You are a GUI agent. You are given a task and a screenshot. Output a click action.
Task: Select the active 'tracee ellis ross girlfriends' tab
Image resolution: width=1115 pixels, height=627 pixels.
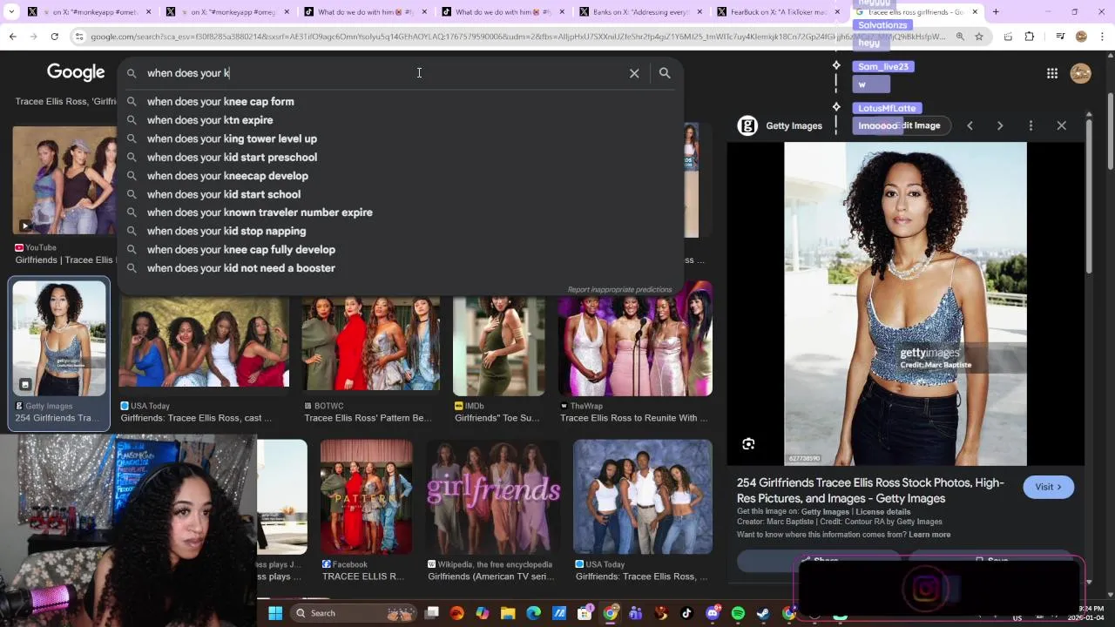click(915, 12)
